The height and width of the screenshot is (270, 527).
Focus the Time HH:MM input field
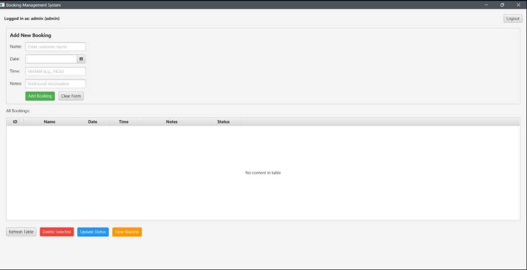pos(55,72)
